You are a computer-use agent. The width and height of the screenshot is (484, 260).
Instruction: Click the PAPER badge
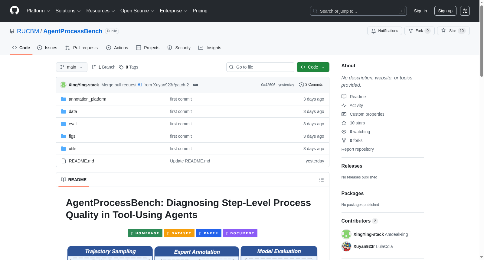(209, 233)
